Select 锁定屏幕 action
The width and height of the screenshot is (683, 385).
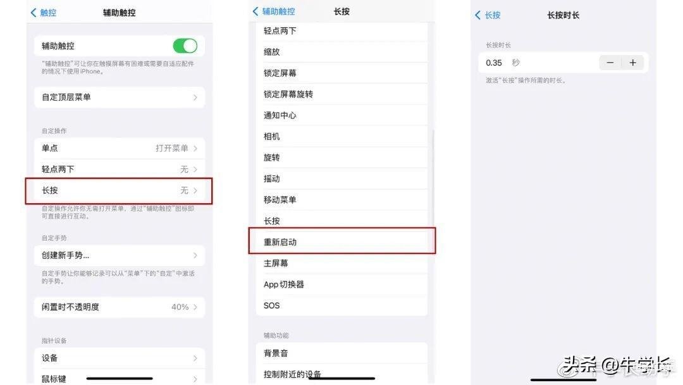[x=341, y=73]
